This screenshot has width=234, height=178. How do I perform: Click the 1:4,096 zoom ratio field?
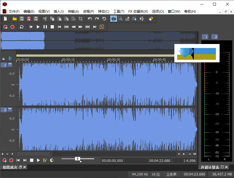(185, 161)
